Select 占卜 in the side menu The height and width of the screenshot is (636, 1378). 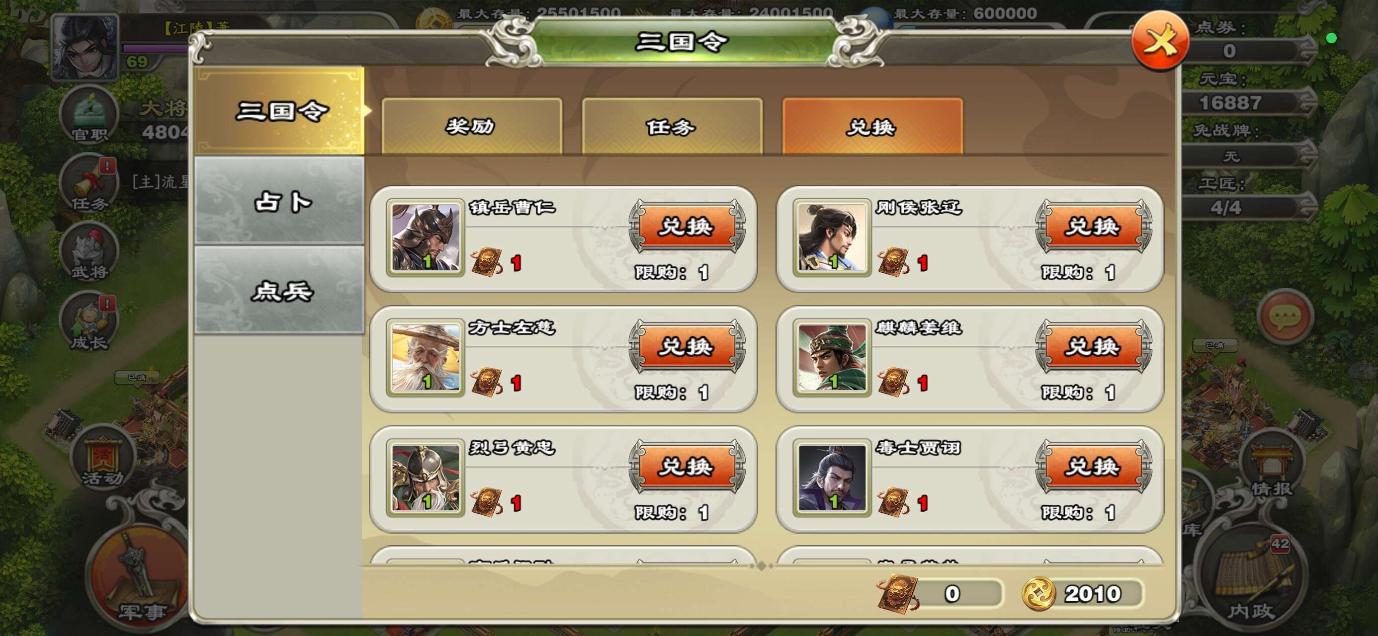click(279, 201)
